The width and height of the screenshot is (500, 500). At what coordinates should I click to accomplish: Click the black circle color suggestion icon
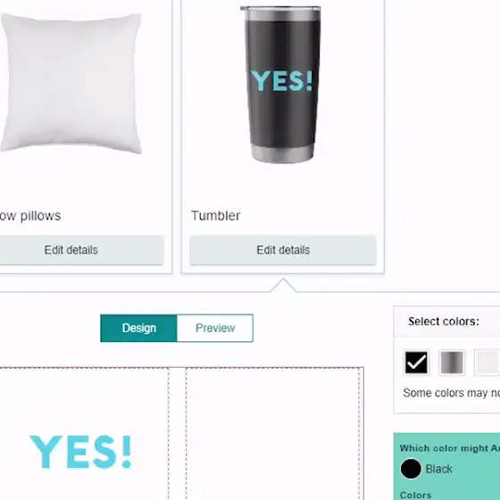tap(411, 469)
